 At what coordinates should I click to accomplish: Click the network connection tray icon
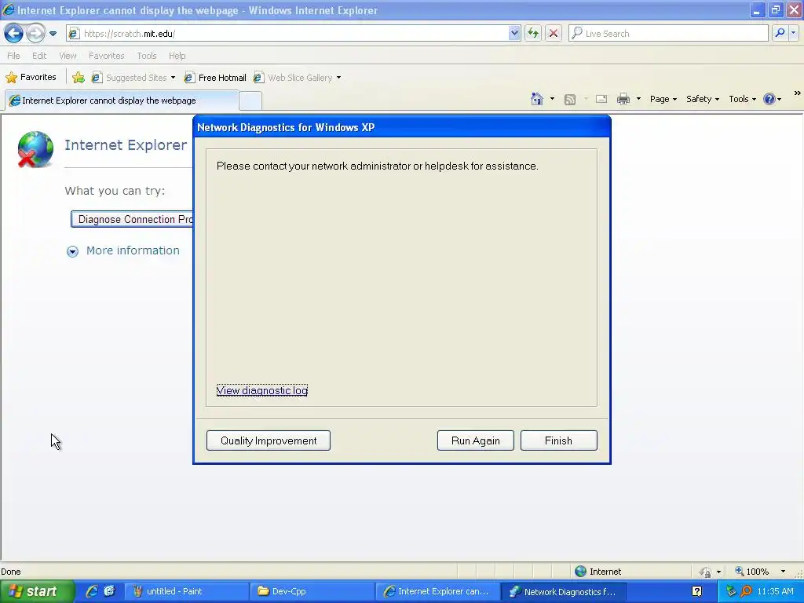click(x=731, y=592)
